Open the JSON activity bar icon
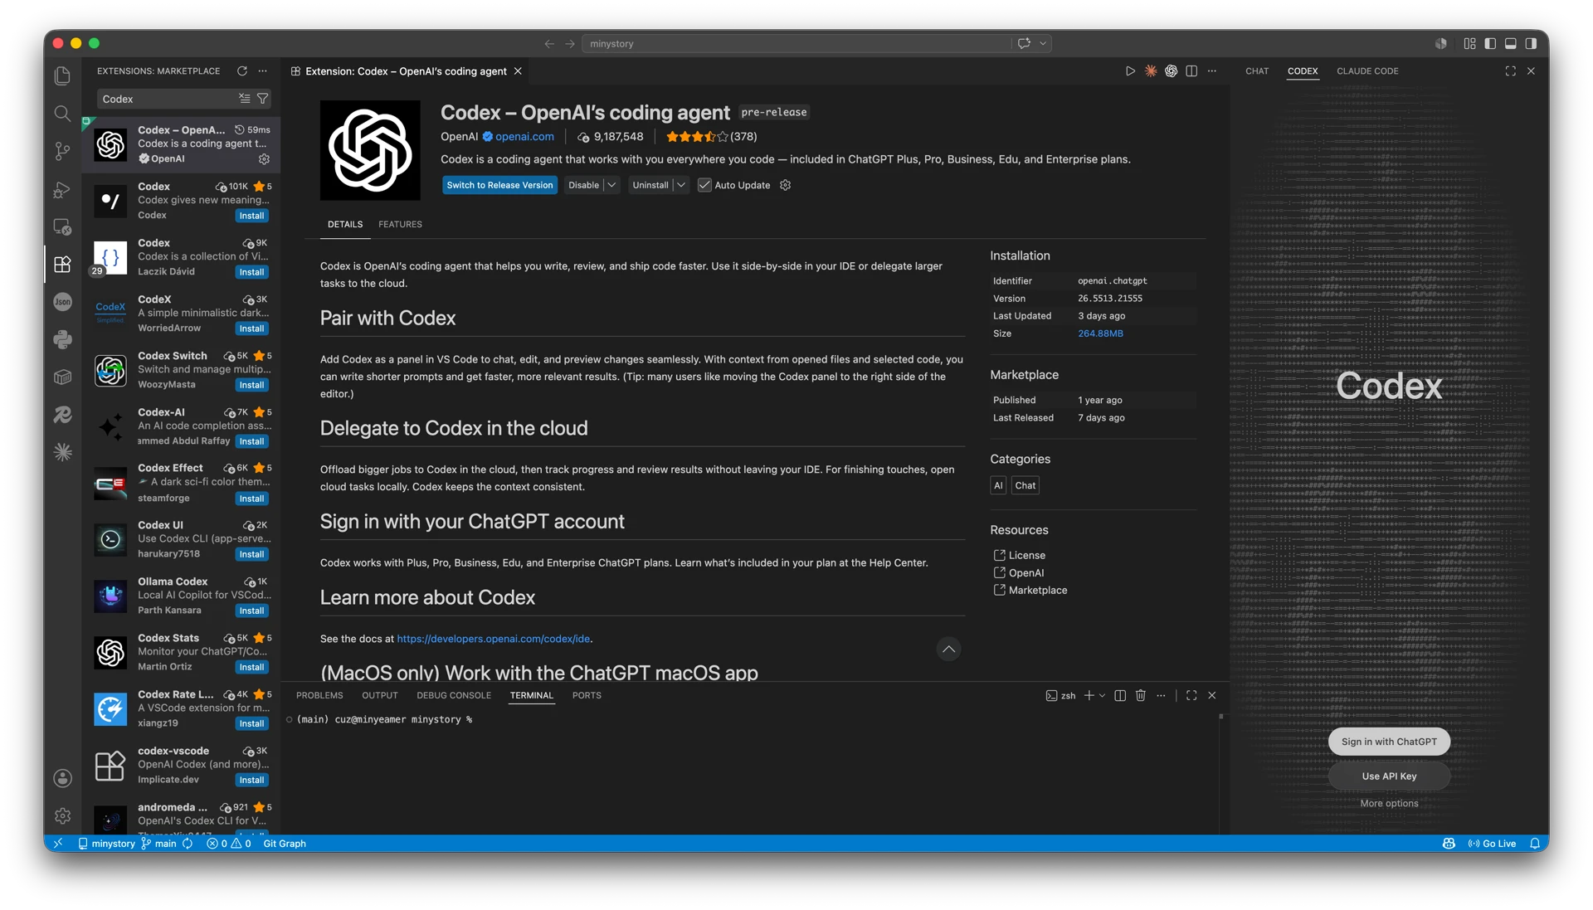 point(62,302)
